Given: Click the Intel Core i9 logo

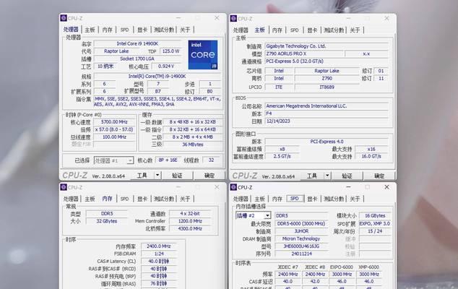Looking at the screenshot, I should [203, 55].
